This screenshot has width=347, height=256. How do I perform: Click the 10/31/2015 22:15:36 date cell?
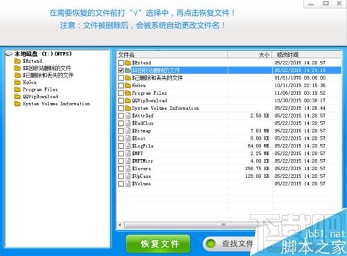(x=300, y=86)
